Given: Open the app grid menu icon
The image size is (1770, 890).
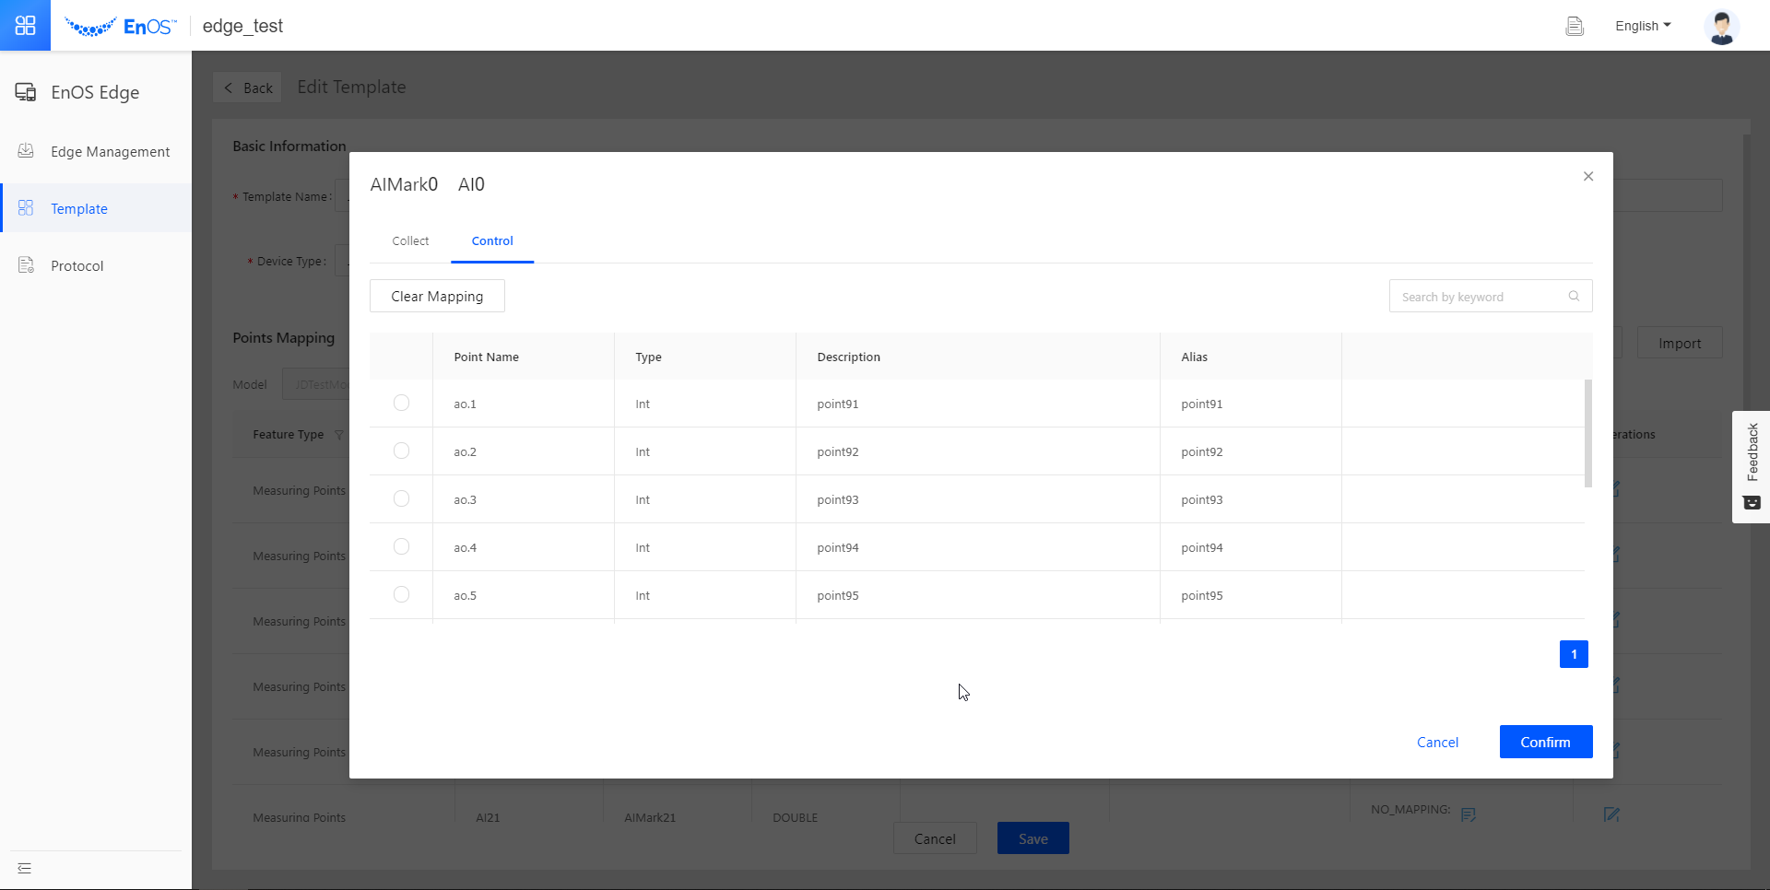Looking at the screenshot, I should coord(25,25).
